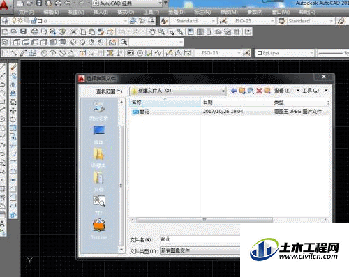Image resolution: width=349 pixels, height=277 pixels.
Task: Click Plot printer icon in standard toolbar
Action: coord(35,31)
